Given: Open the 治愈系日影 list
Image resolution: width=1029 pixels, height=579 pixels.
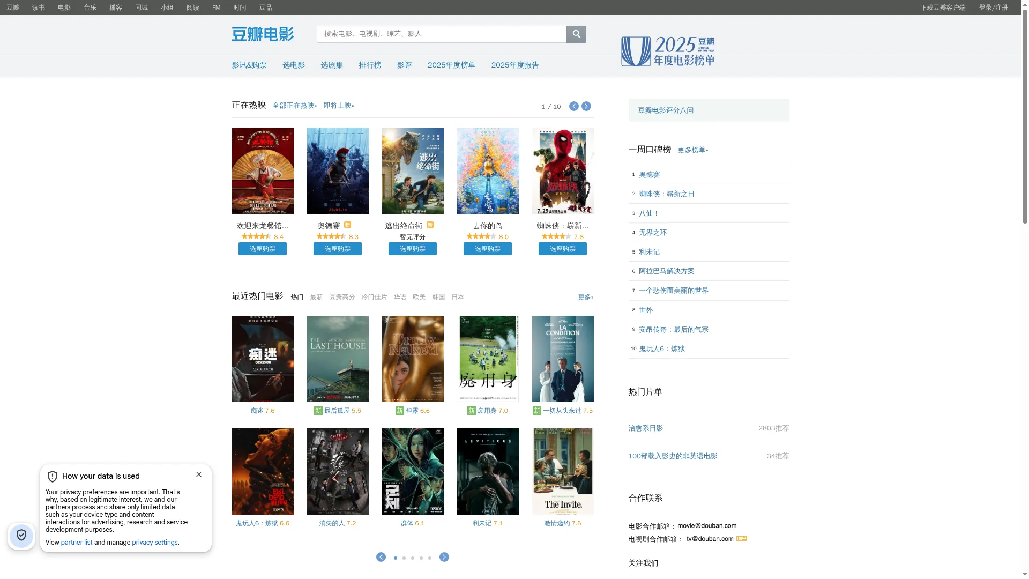Looking at the screenshot, I should pyautogui.click(x=645, y=428).
